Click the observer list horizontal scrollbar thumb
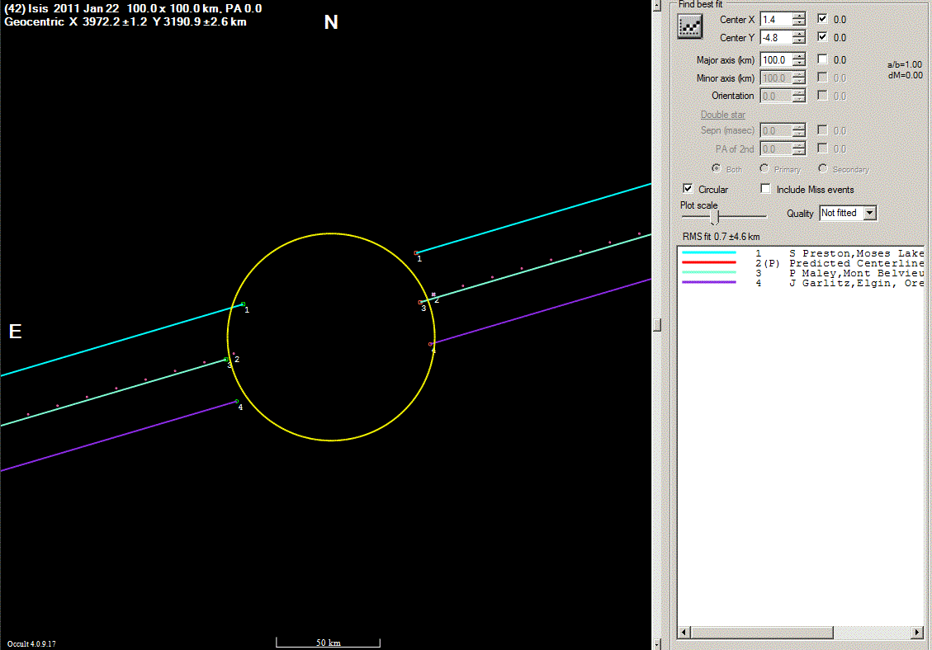 761,633
